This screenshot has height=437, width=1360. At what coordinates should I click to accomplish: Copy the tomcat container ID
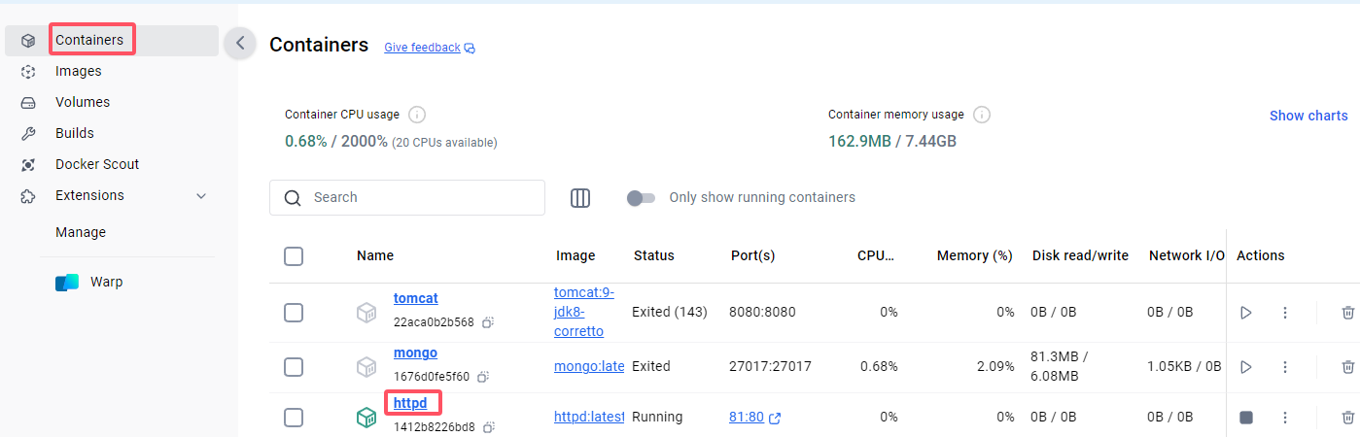[x=488, y=322]
